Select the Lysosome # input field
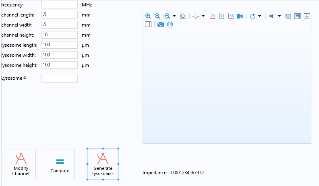 [59, 79]
